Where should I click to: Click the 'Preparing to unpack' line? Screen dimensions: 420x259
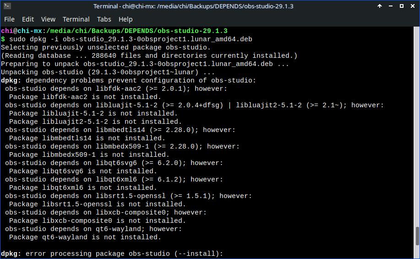pos(145,64)
